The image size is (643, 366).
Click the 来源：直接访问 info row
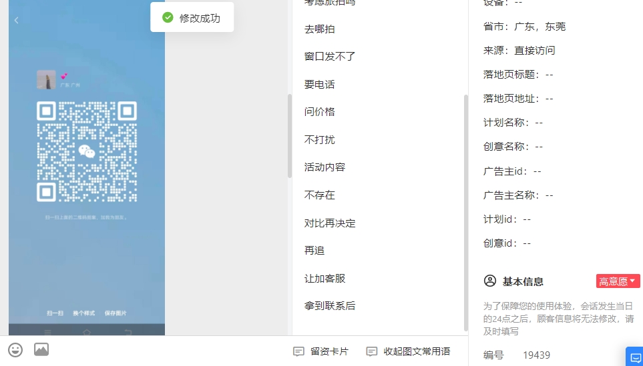point(519,51)
